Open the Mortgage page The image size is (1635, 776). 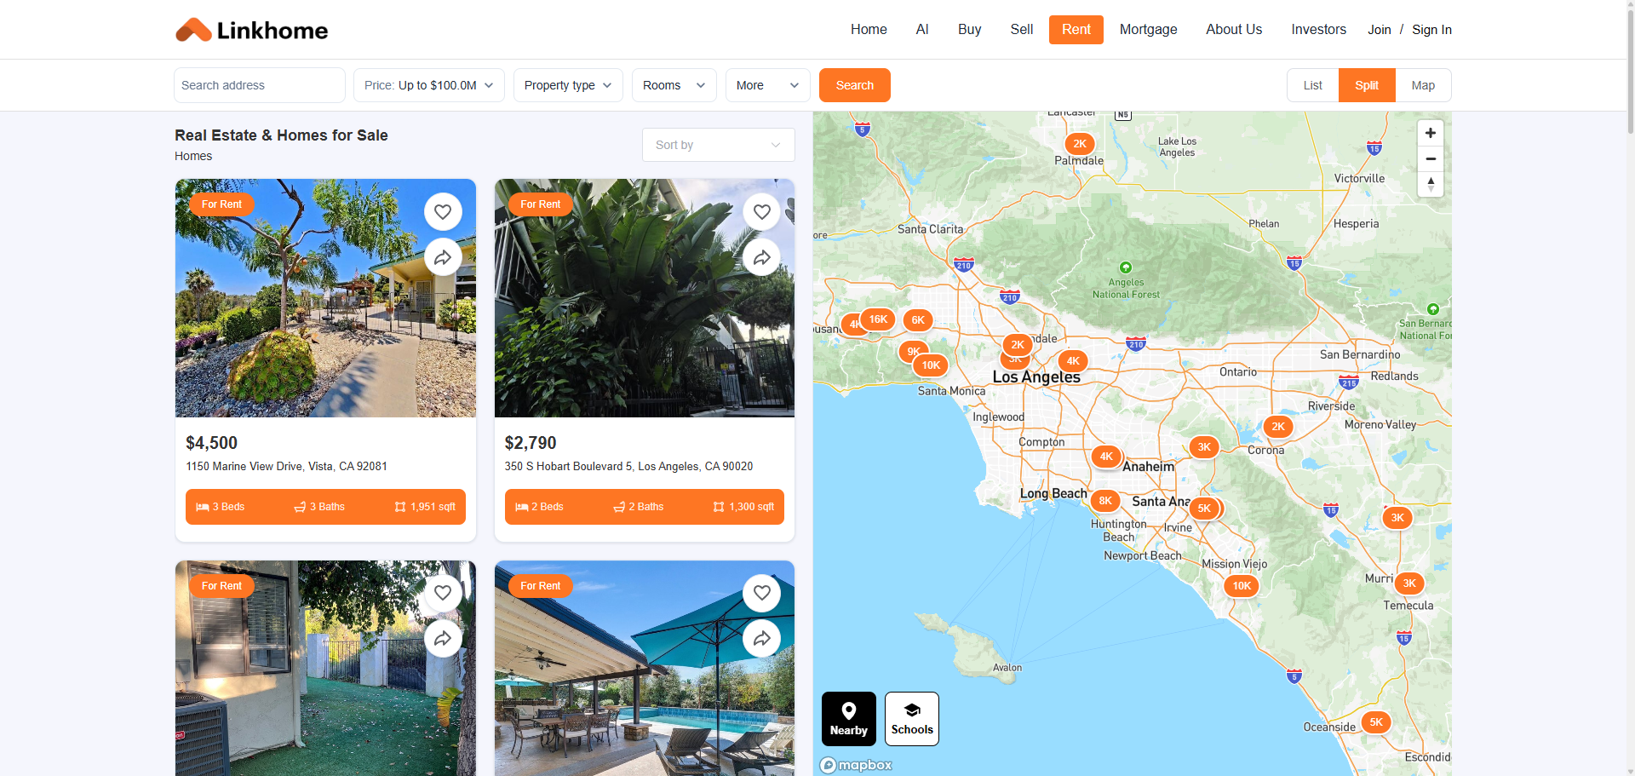point(1148,30)
